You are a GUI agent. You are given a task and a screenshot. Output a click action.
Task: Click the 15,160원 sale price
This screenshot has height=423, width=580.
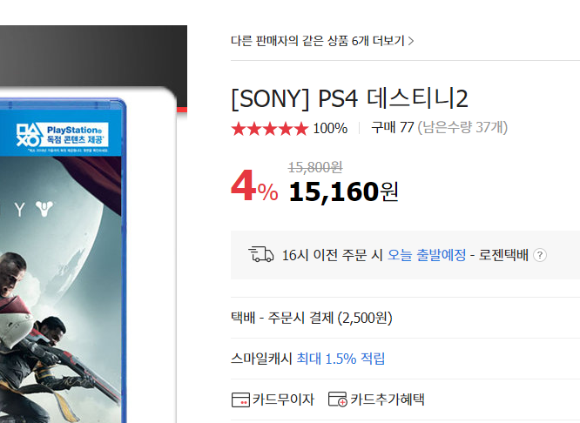tap(344, 191)
